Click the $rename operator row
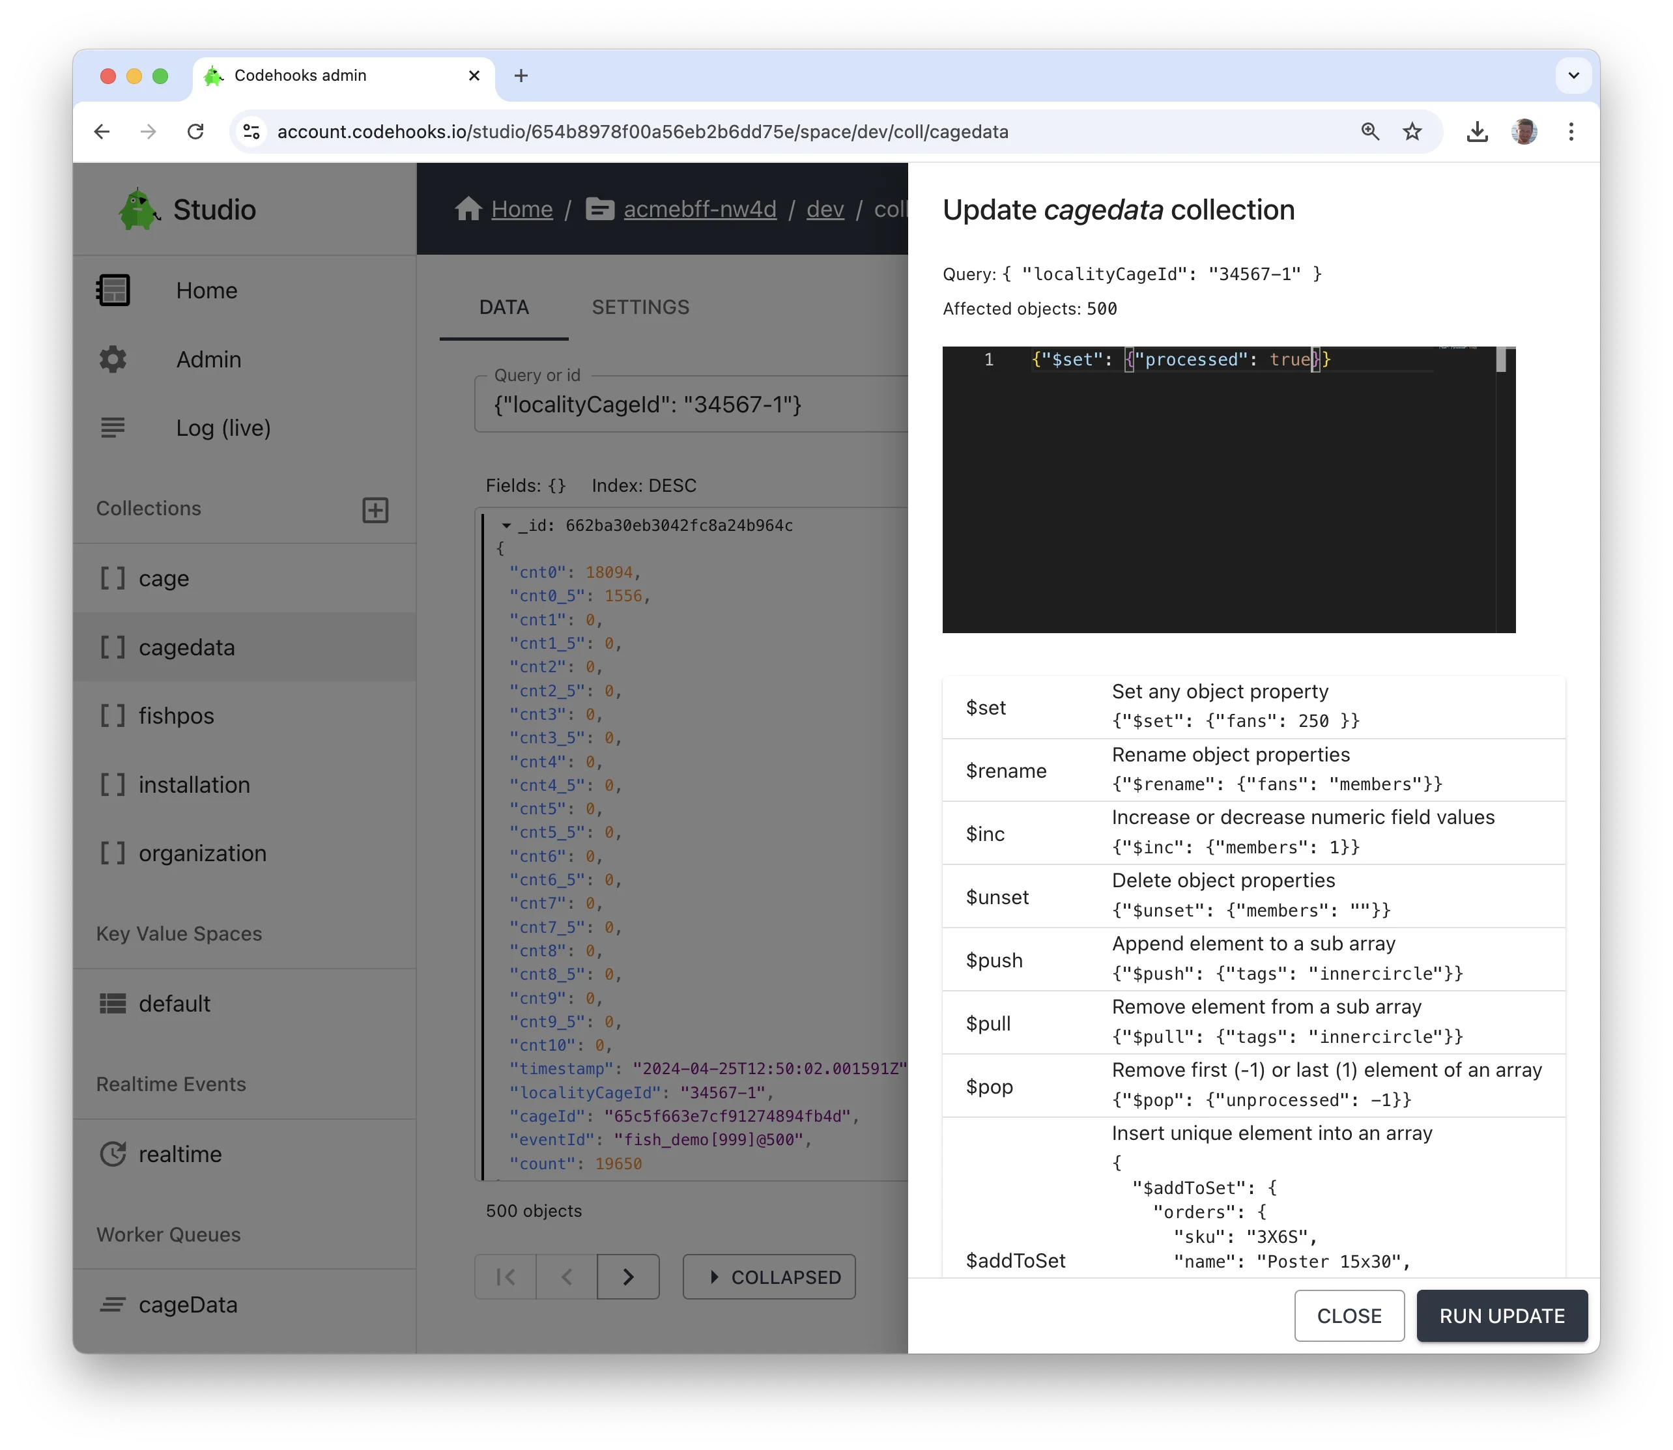 click(x=1253, y=771)
